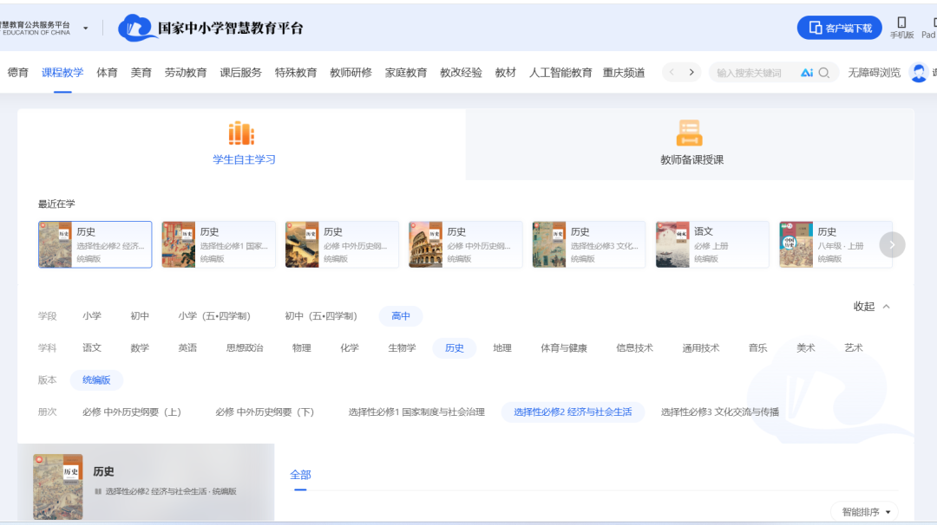Click the AI search icon in search bar
The width and height of the screenshot is (937, 525).
click(x=807, y=72)
